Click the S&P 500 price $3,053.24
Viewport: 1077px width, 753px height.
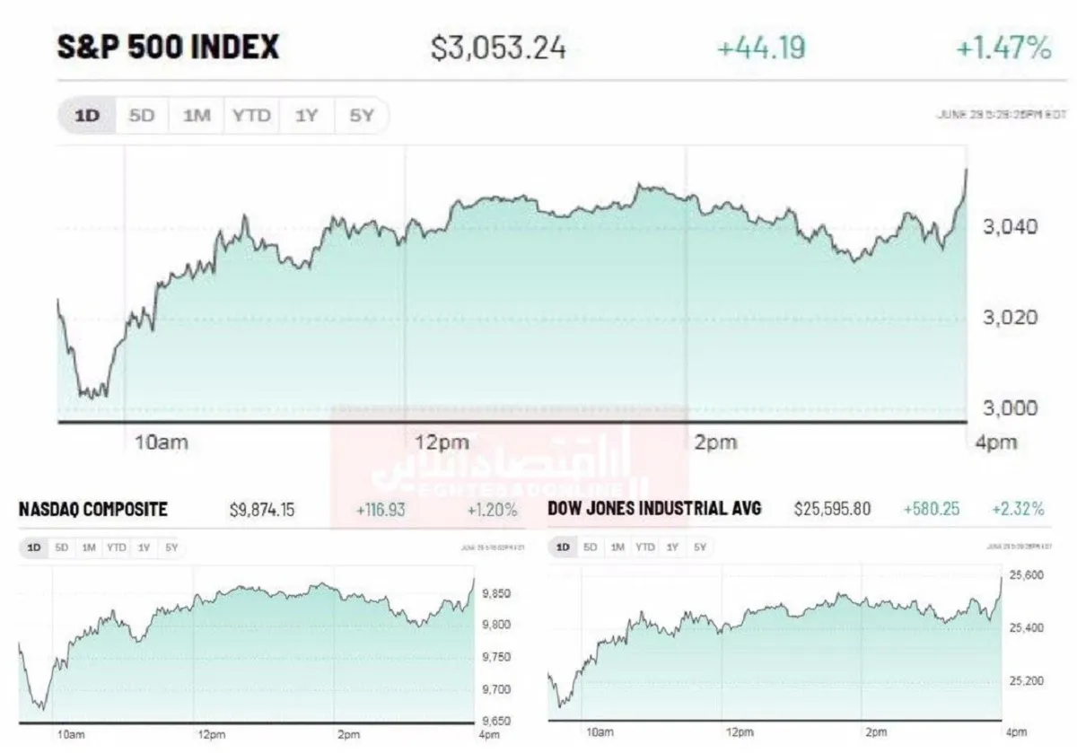[x=499, y=48]
